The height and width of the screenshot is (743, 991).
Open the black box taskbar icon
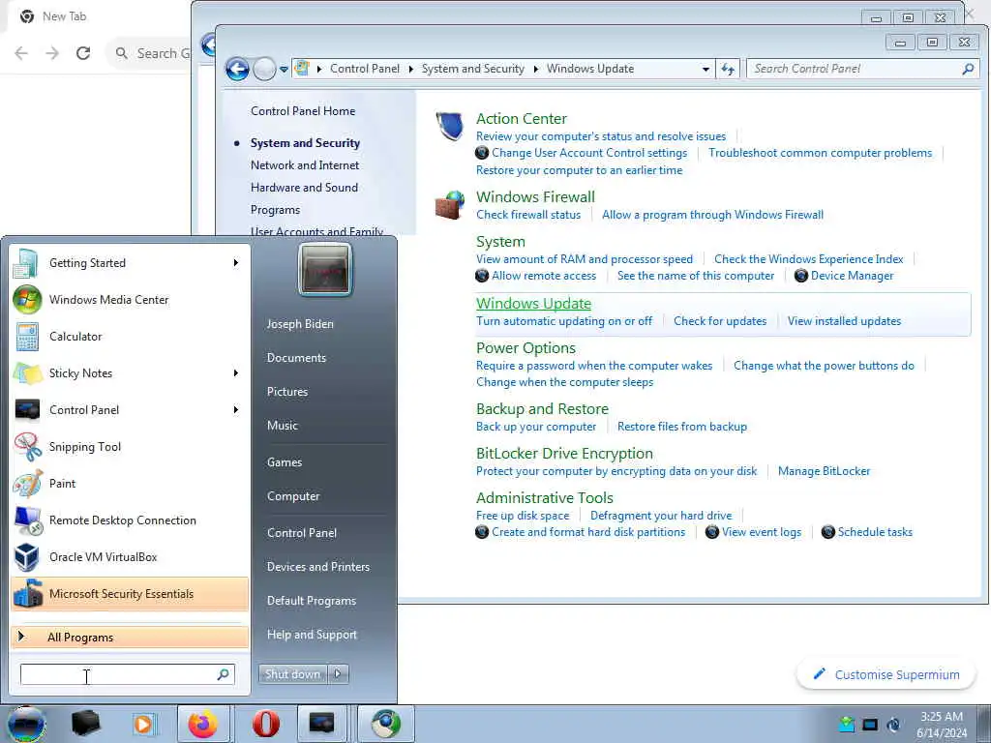[x=86, y=724]
